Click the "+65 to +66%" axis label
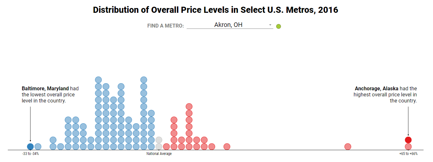The width and height of the screenshot is (433, 162). [408, 154]
